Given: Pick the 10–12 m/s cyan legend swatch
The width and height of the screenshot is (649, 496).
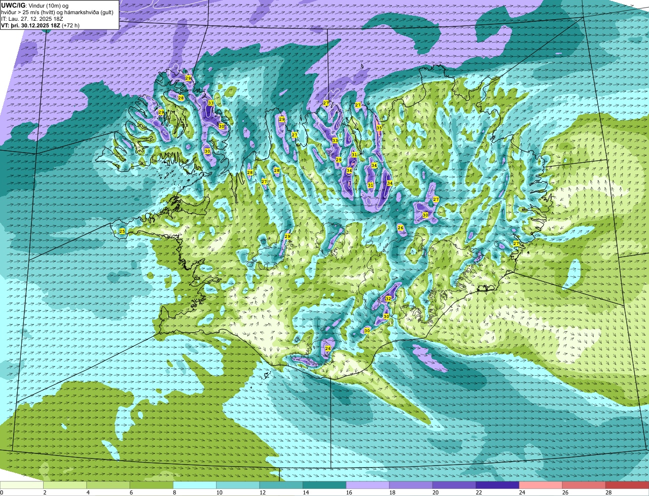Looking at the screenshot, I should 238,485.
